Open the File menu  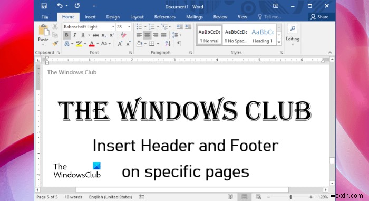(45, 17)
